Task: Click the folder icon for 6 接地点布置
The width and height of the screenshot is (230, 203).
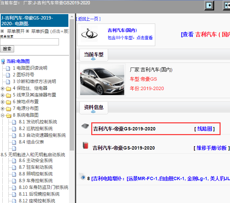Action: coord(8,102)
